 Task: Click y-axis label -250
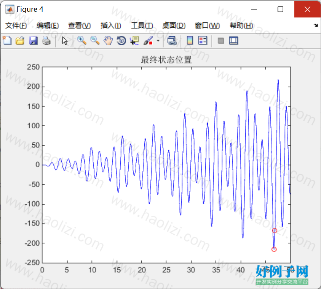[32, 263]
